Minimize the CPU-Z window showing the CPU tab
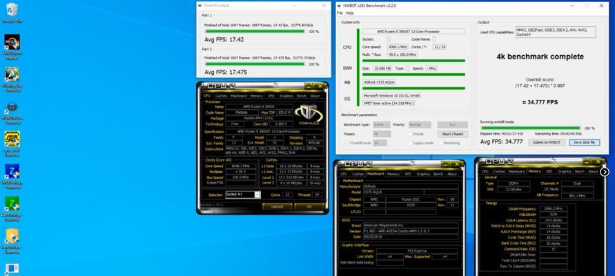Screen dimensions: 615x276 (x=308, y=86)
